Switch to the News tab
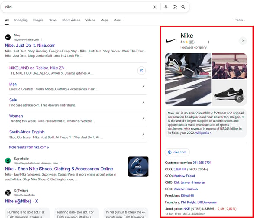 tap(52, 20)
